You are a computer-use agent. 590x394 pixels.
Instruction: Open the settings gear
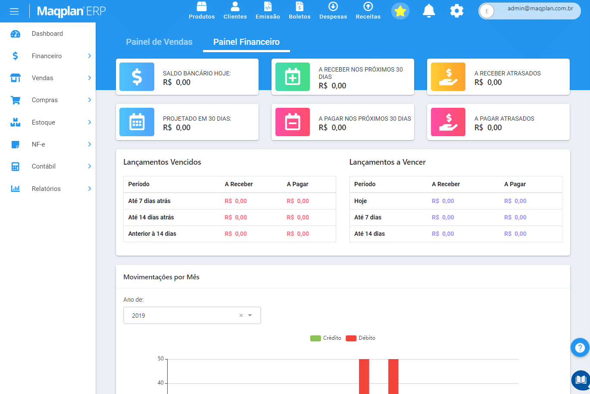(457, 11)
